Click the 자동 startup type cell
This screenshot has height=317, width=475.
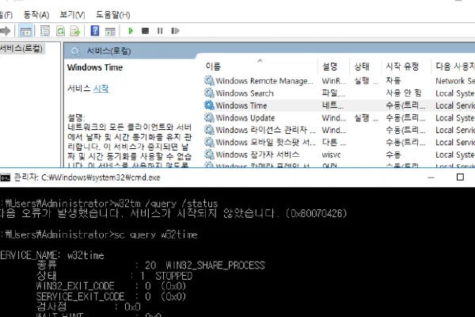tap(393, 81)
